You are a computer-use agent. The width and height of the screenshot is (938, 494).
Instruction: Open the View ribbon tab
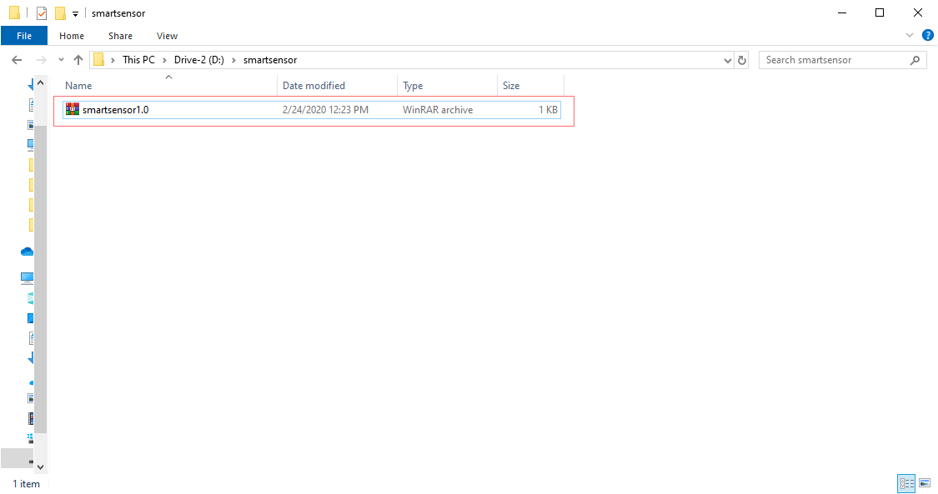click(x=167, y=36)
